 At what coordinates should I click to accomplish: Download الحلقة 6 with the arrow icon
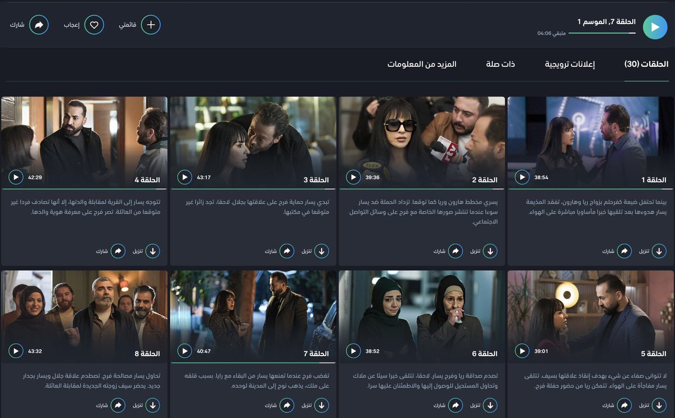tap(490, 405)
